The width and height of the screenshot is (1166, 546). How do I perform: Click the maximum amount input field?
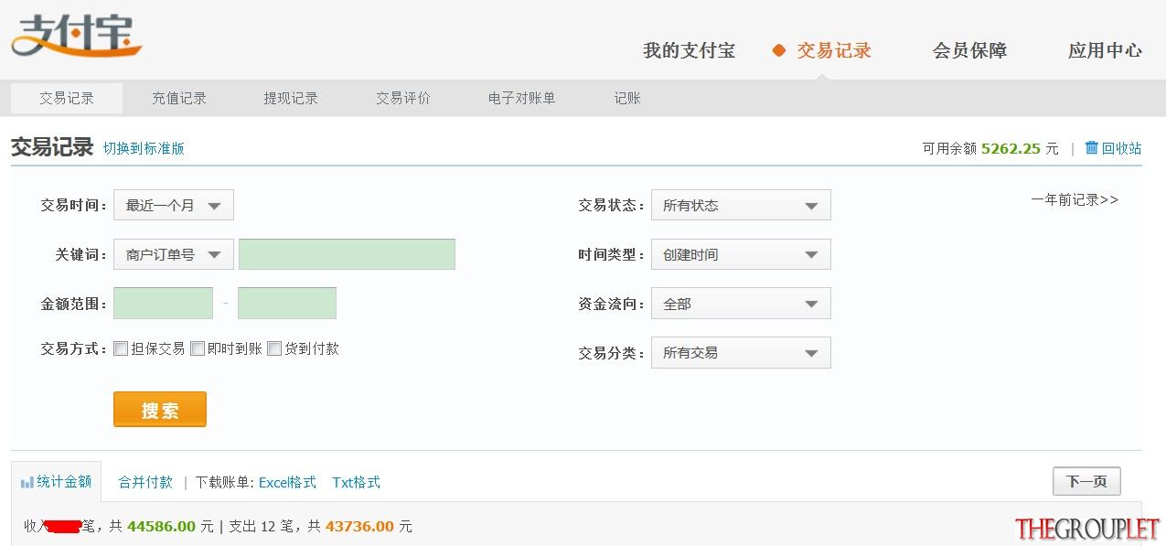(x=287, y=304)
